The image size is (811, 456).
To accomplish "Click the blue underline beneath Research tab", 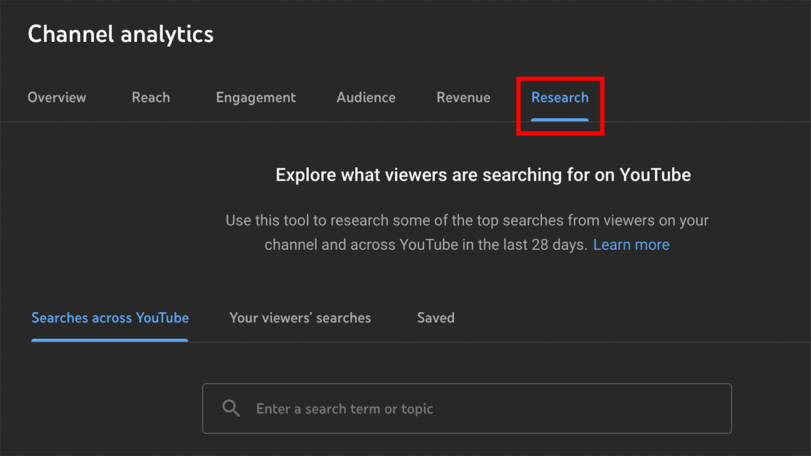I will pos(560,120).
